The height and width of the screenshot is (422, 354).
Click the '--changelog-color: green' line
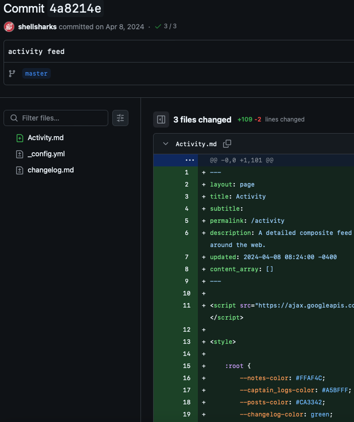tap(286, 414)
